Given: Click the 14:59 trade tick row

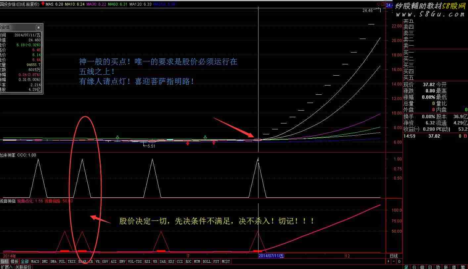Looking at the screenshot, I should (x=435, y=136).
